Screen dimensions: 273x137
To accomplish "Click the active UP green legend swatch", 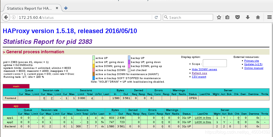I will 94,58.
